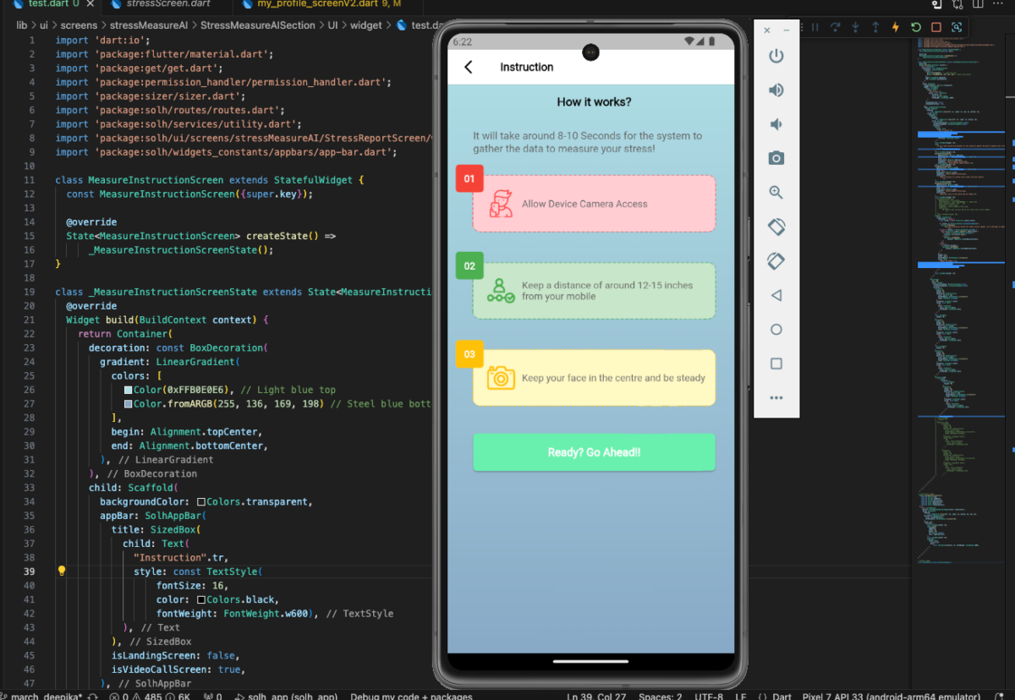Viewport: 1015px width, 700px height.
Task: Open the Dart language mode selector in the status bar
Action: 782,697
